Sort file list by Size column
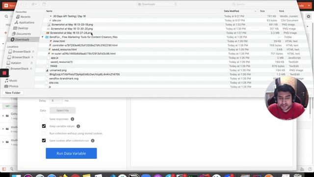Viewport: 314px width, 177px height. pos(262,11)
